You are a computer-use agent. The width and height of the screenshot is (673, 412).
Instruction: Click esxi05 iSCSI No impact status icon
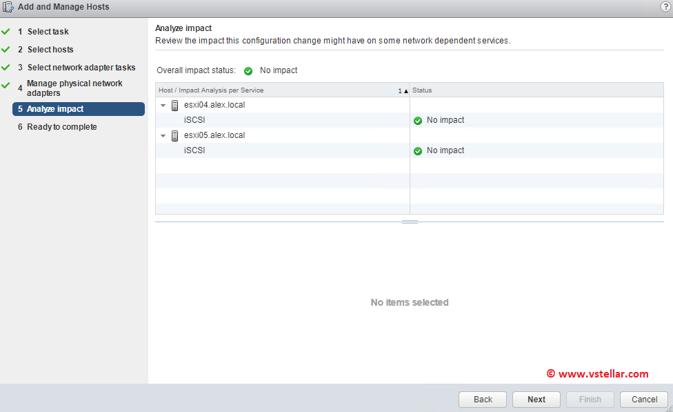(418, 151)
